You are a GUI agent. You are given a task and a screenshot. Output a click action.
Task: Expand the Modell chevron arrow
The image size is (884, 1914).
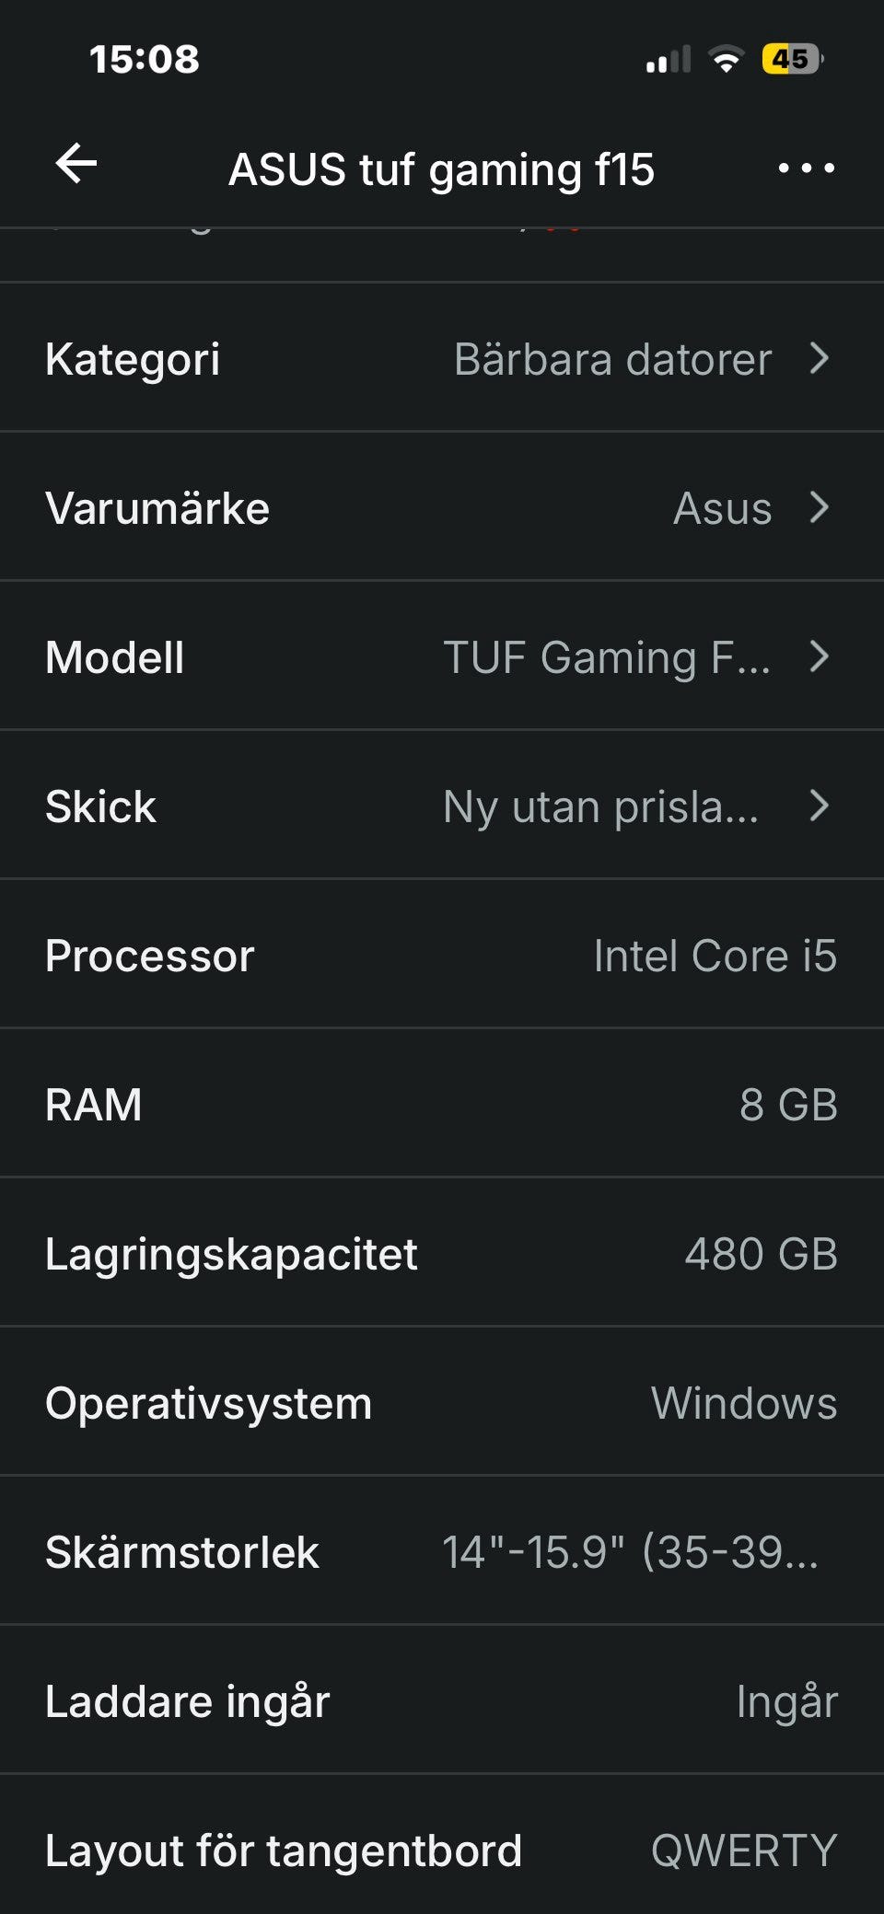(x=820, y=656)
